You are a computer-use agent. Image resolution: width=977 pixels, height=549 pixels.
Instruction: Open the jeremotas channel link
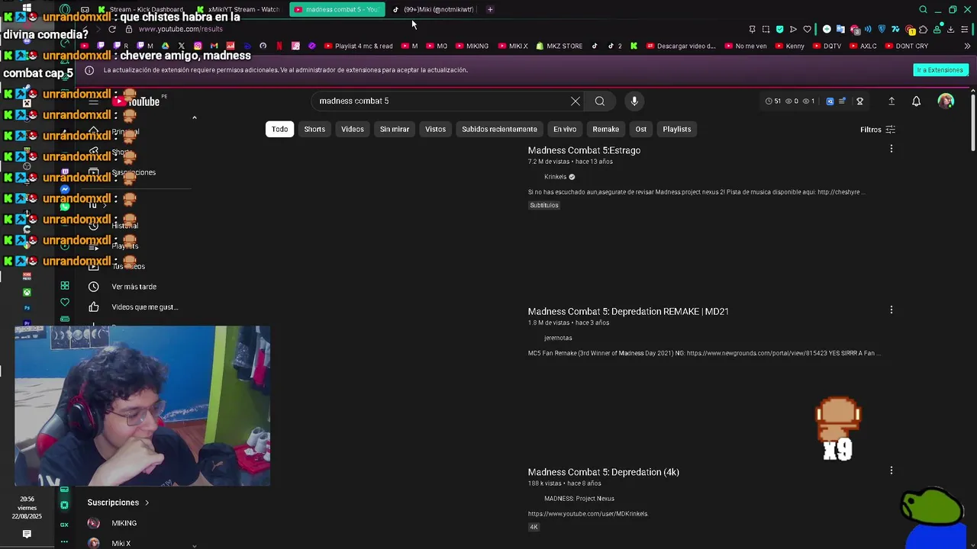tap(558, 338)
